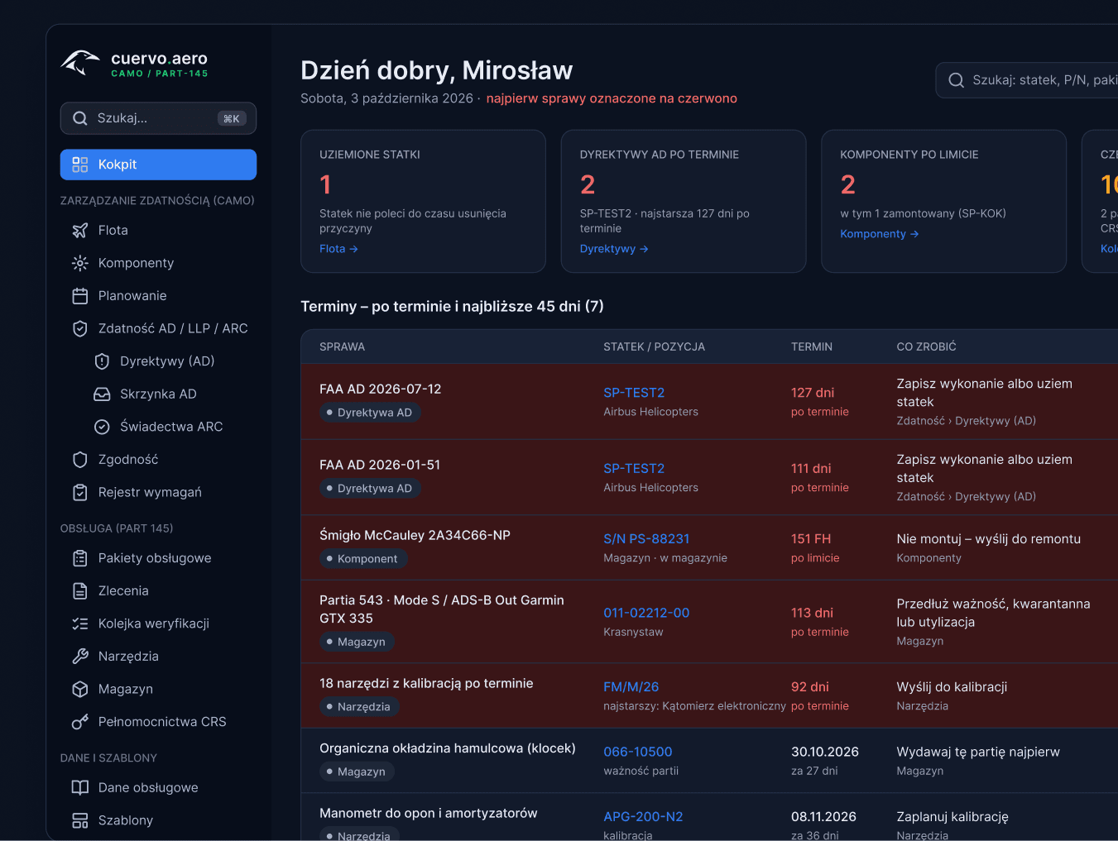1118x841 pixels.
Task: Open the Dyrektywy link in AD po terminie card
Action: click(614, 249)
